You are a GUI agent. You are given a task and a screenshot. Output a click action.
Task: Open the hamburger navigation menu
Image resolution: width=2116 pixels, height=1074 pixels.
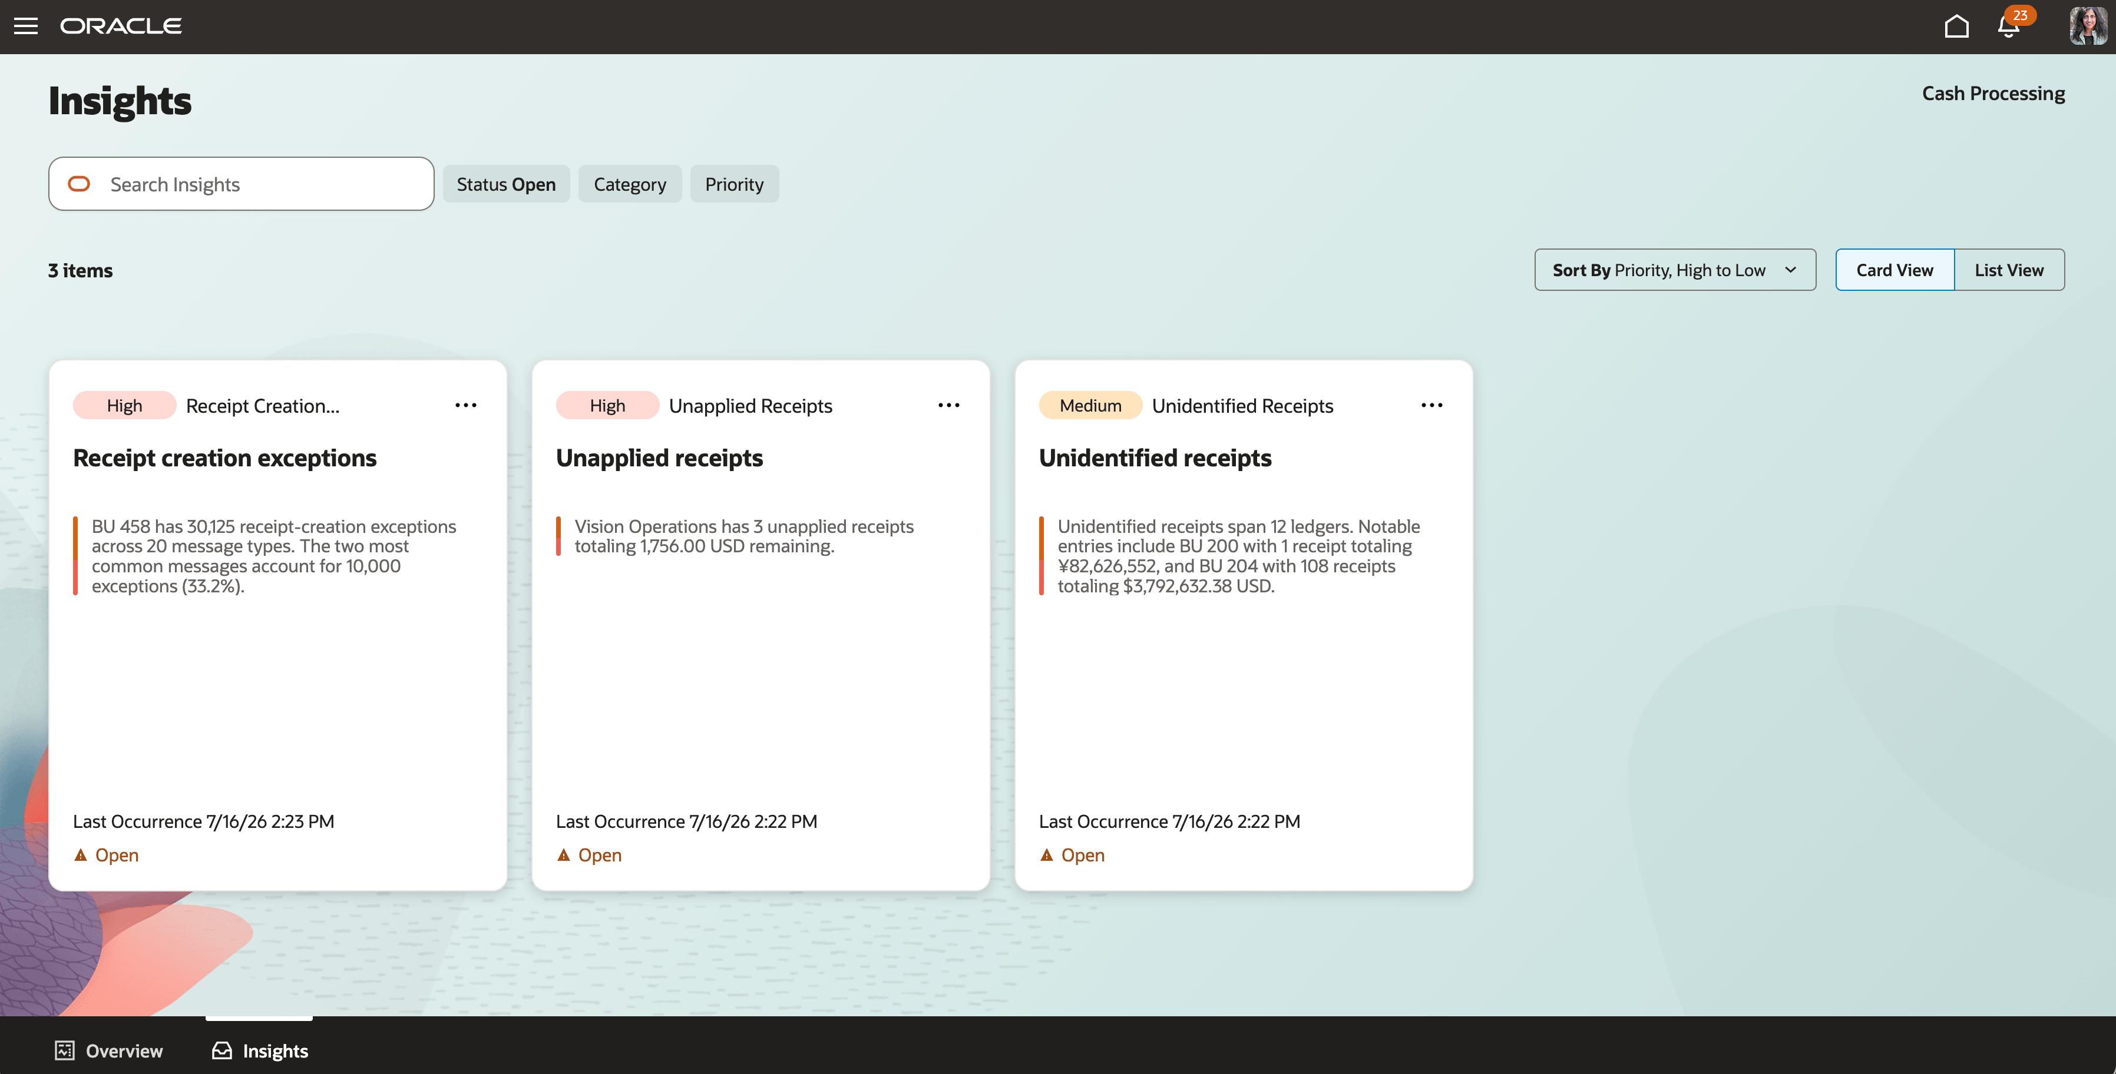click(x=27, y=26)
